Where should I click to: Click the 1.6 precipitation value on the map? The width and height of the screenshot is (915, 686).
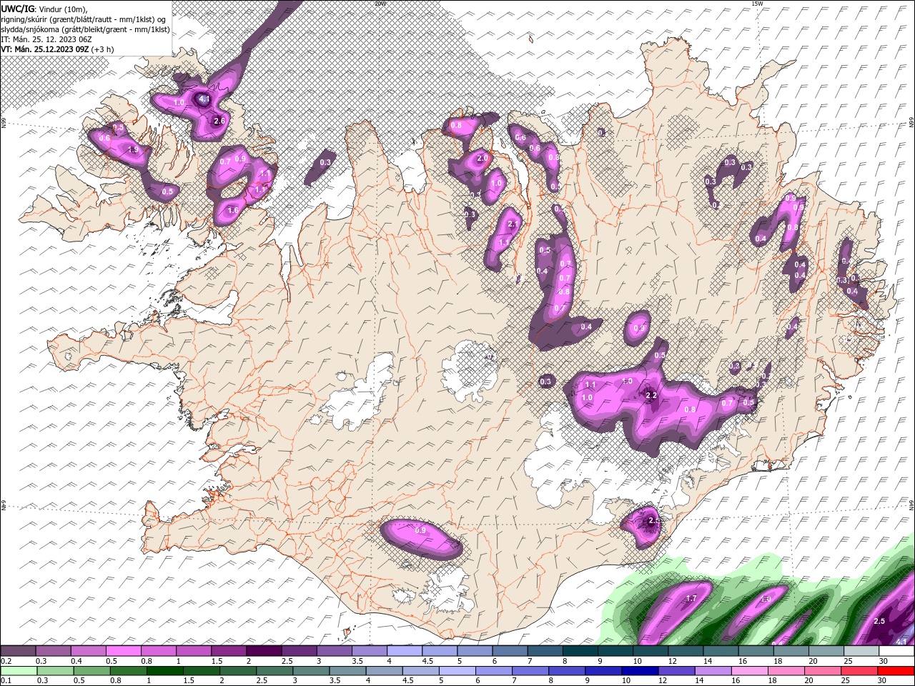point(232,211)
